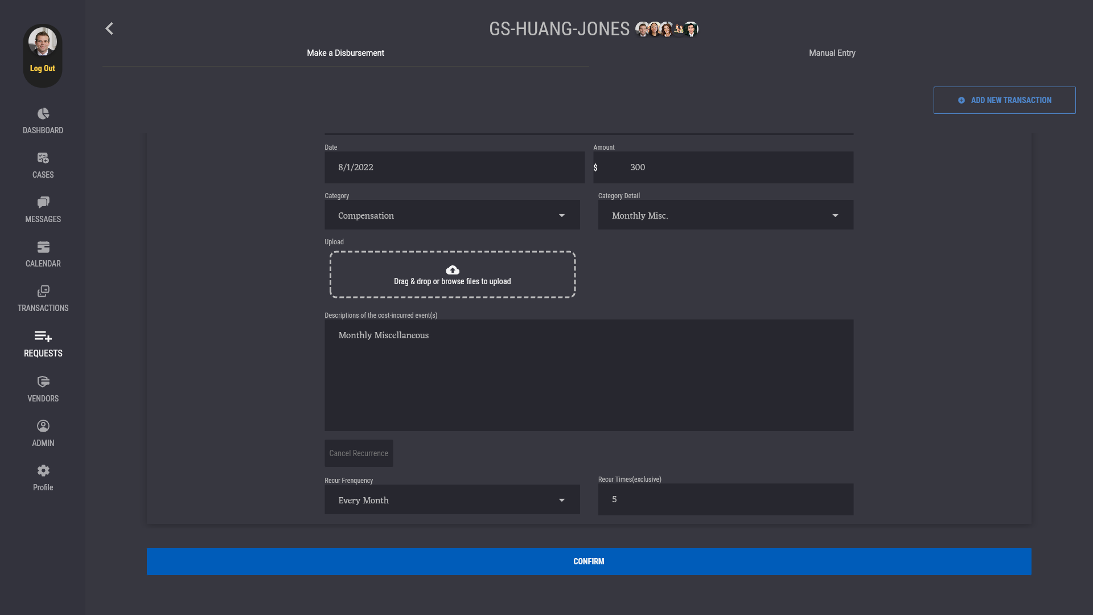
Task: Click Add New Transaction button
Action: [x=1004, y=100]
